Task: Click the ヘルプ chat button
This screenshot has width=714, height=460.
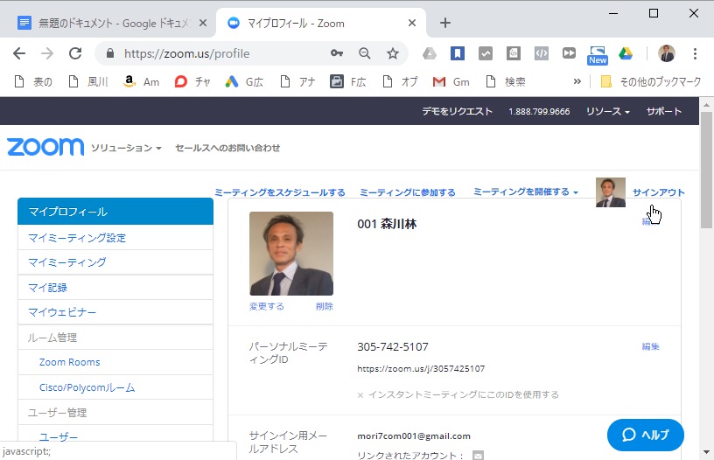Action: [645, 436]
